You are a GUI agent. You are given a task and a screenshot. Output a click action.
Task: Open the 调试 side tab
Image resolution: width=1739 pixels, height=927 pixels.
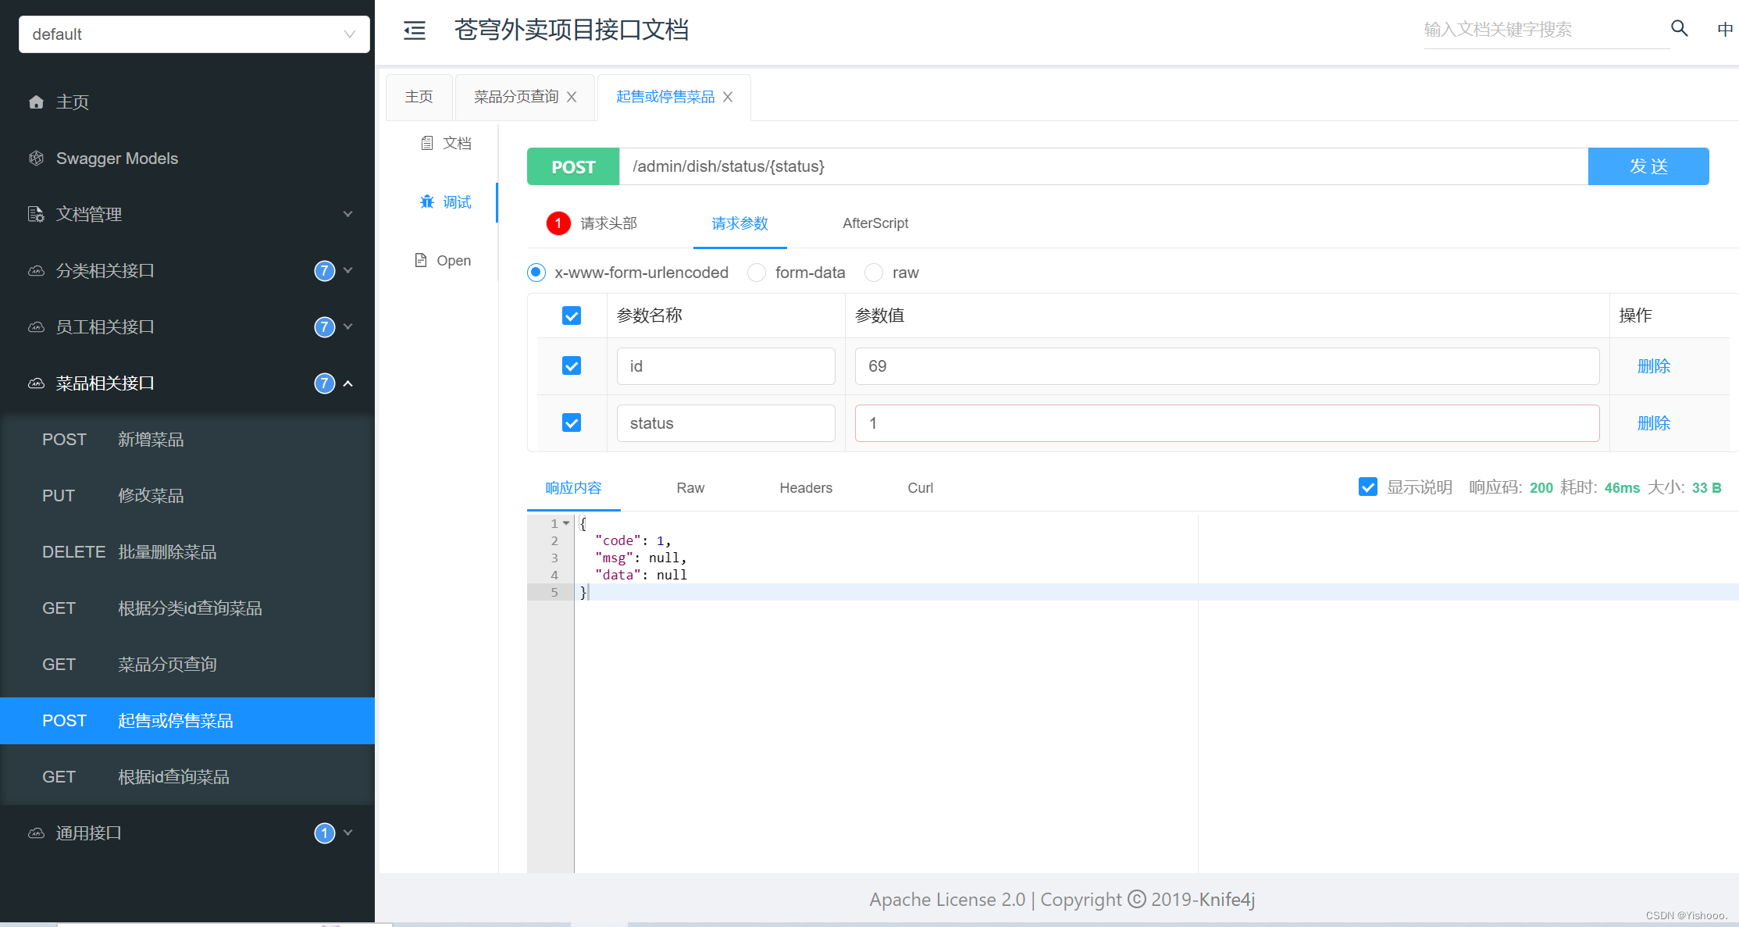(447, 202)
